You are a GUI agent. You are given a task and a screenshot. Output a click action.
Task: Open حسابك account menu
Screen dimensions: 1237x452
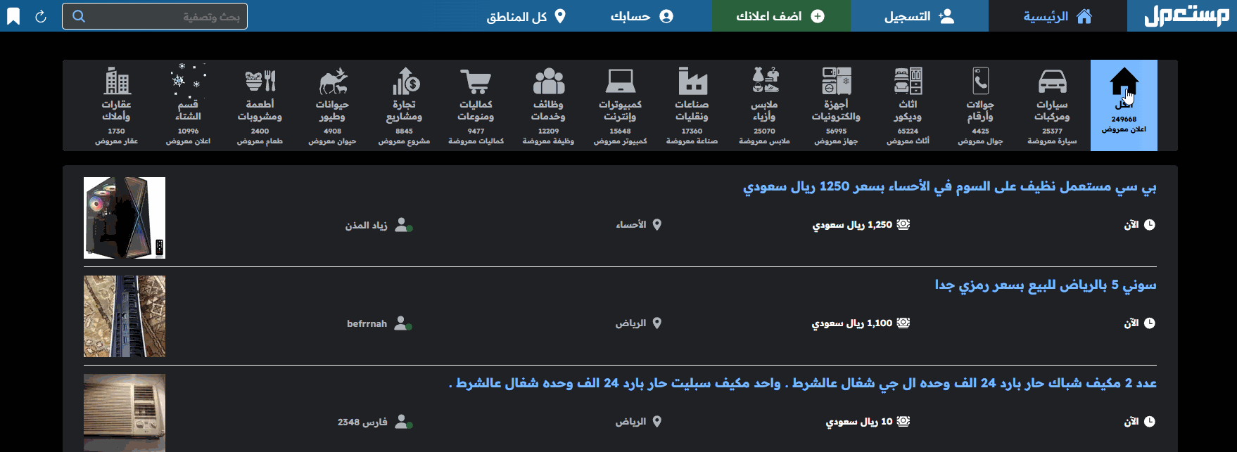[x=642, y=15]
